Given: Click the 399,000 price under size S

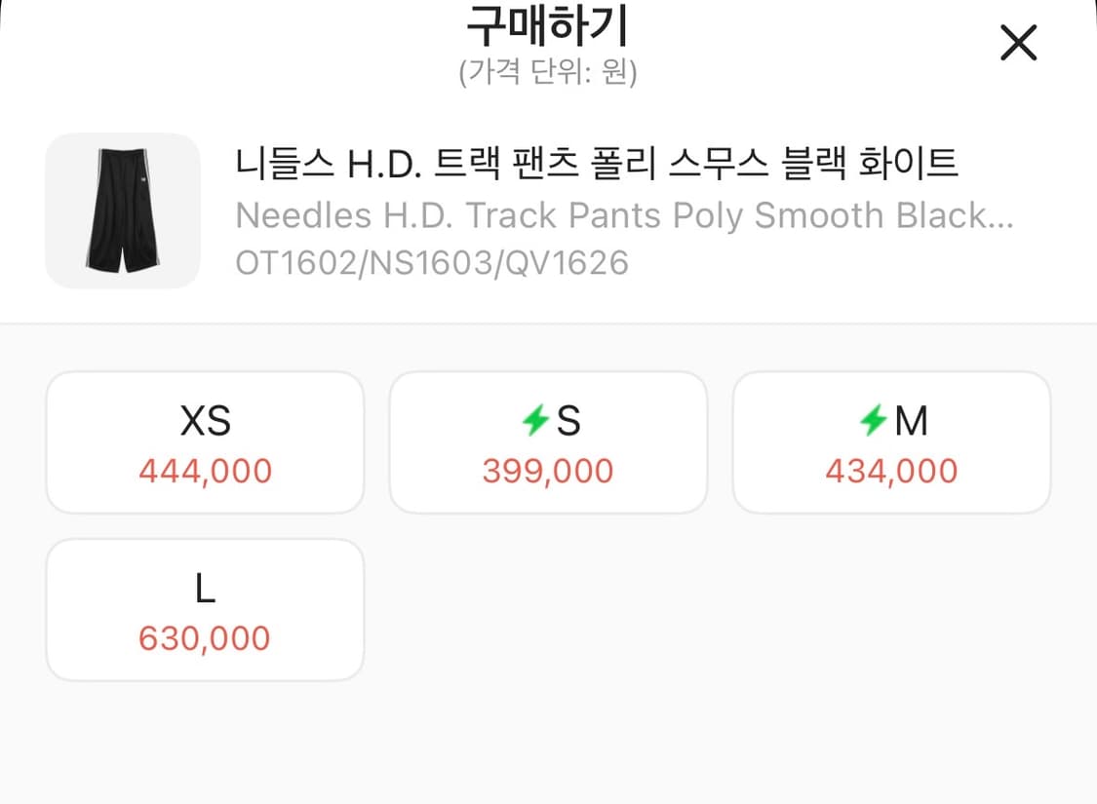Looking at the screenshot, I should tap(547, 471).
